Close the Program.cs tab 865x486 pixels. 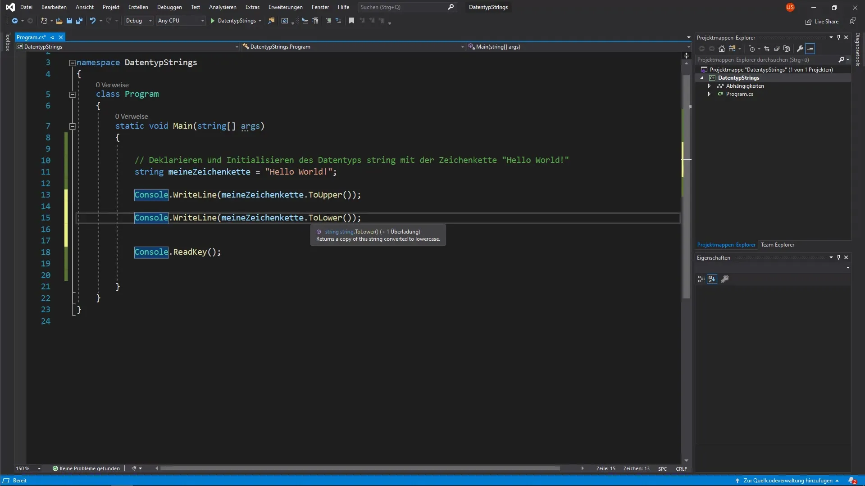tap(61, 37)
